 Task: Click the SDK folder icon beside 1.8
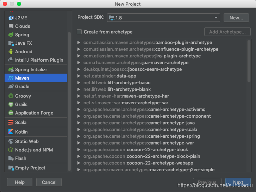(x=112, y=18)
